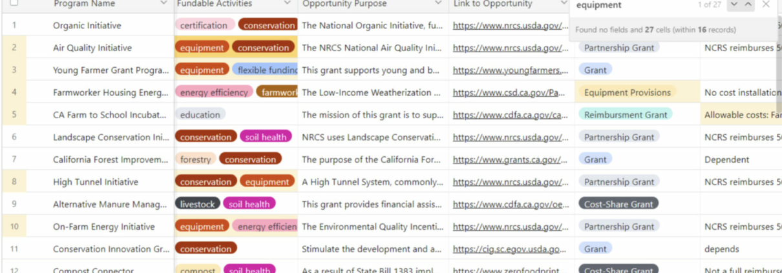This screenshot has width=782, height=273.
Task: Expand Link to Opportunity column menu
Action: click(565, 4)
